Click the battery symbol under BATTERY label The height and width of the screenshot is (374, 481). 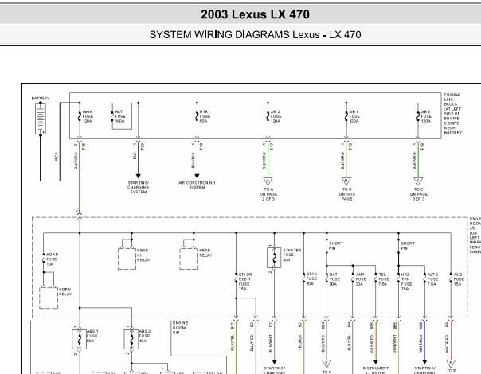(x=41, y=119)
